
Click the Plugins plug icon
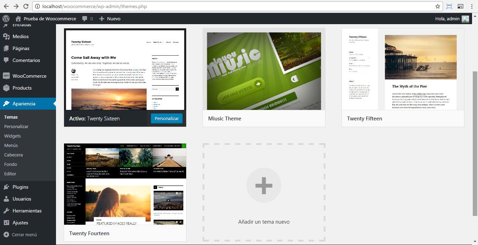[6, 187]
